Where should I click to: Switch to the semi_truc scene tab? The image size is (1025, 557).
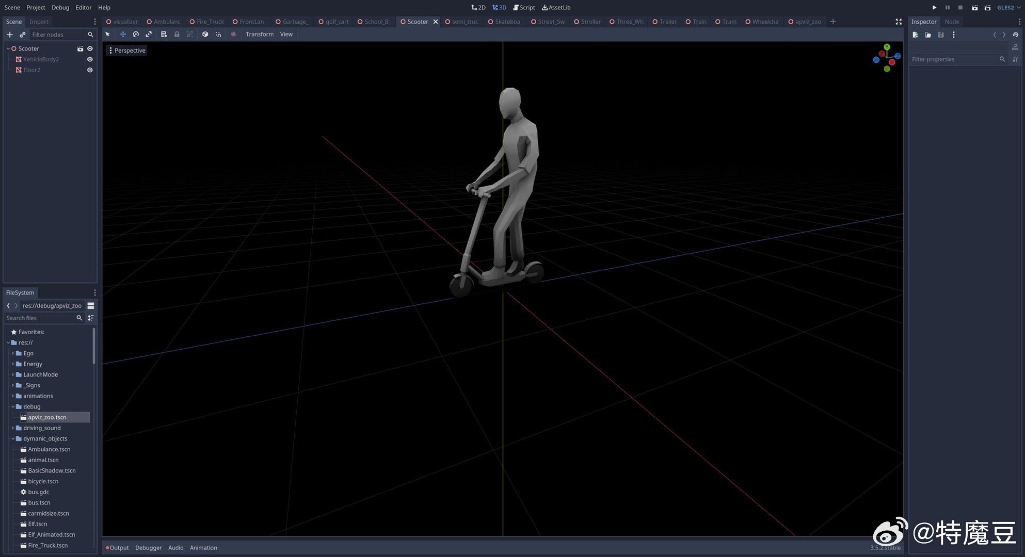click(465, 22)
